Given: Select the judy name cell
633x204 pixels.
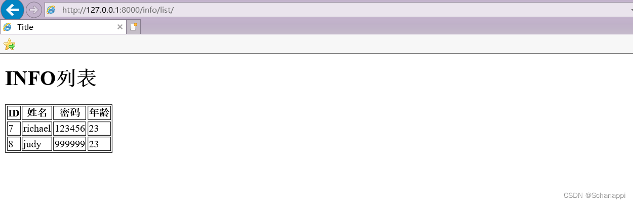Looking at the screenshot, I should 37,144.
